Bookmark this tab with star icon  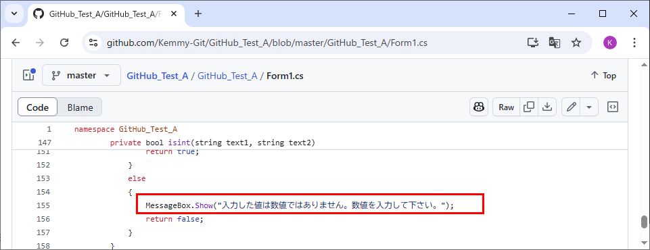(576, 43)
